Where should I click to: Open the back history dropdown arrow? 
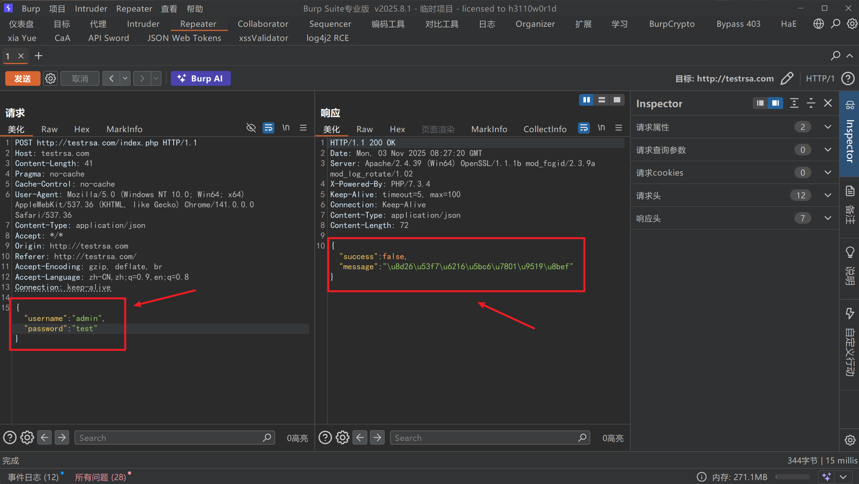tap(125, 78)
